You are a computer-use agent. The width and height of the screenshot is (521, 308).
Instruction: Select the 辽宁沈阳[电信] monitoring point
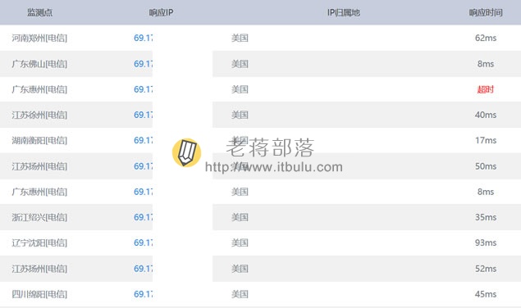(39, 243)
